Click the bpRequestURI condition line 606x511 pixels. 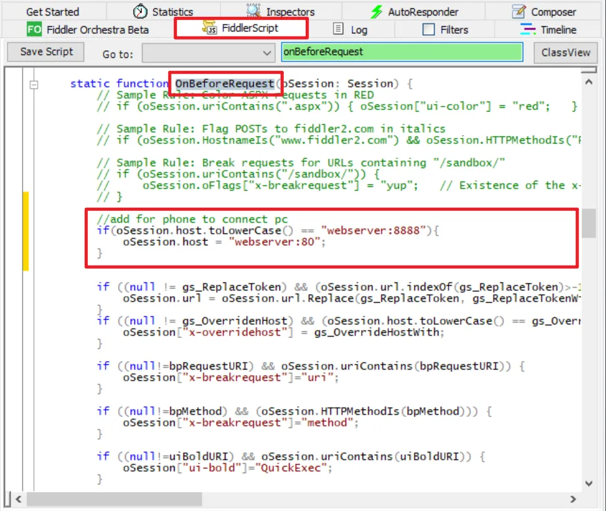click(x=311, y=366)
